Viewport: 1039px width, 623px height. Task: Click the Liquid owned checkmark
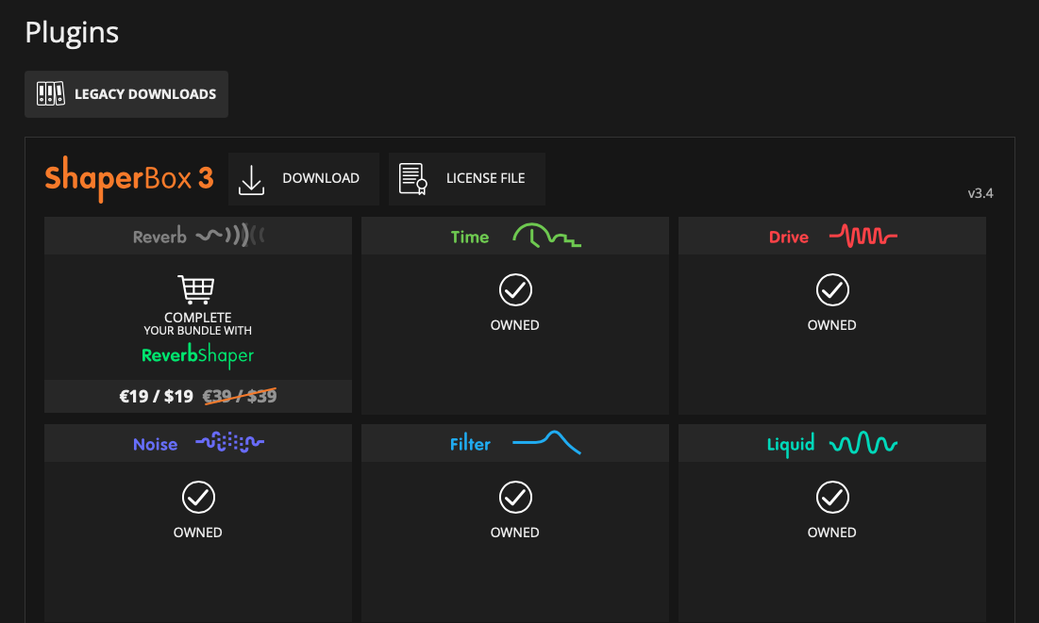832,498
